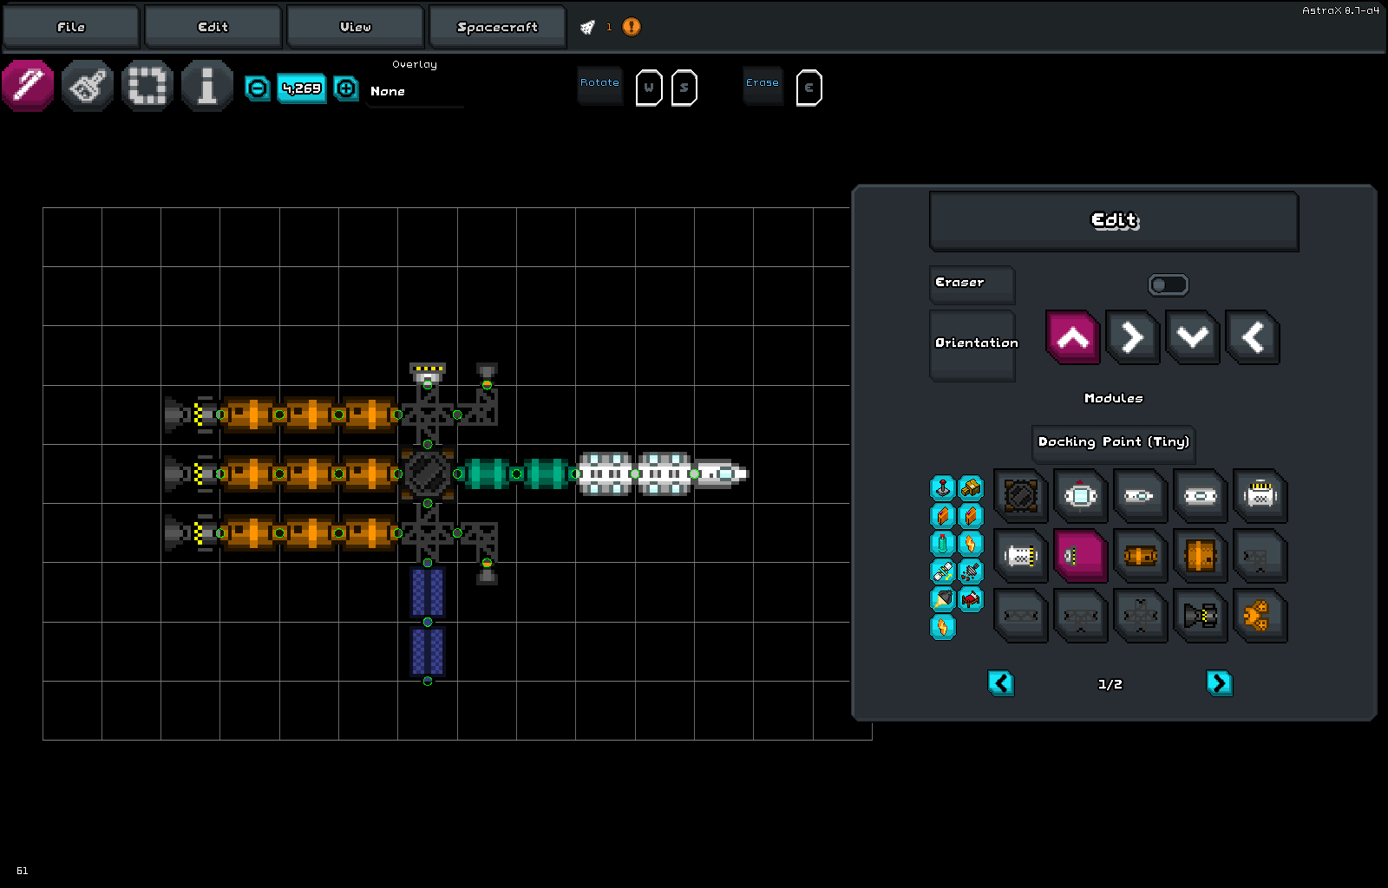Choose the rocket engine nozzle module
Viewport: 1388px width, 888px height.
click(x=1200, y=616)
